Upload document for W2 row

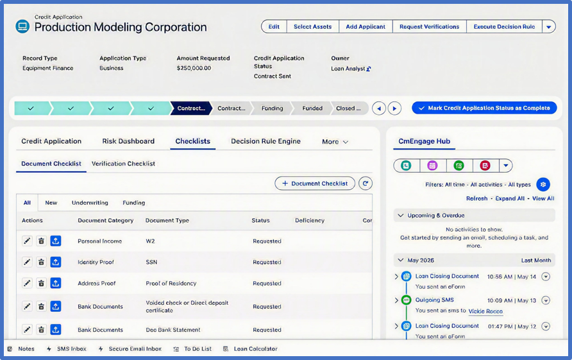tap(55, 241)
